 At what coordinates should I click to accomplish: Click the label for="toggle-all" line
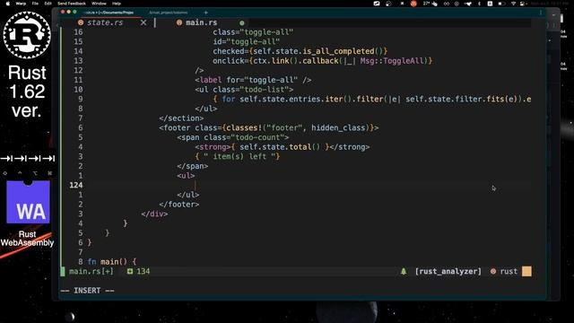(253, 80)
